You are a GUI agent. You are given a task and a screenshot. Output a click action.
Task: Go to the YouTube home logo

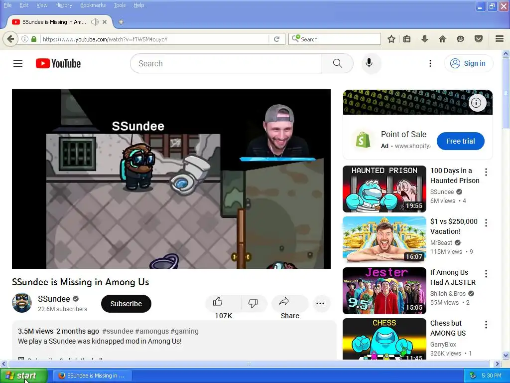58,63
